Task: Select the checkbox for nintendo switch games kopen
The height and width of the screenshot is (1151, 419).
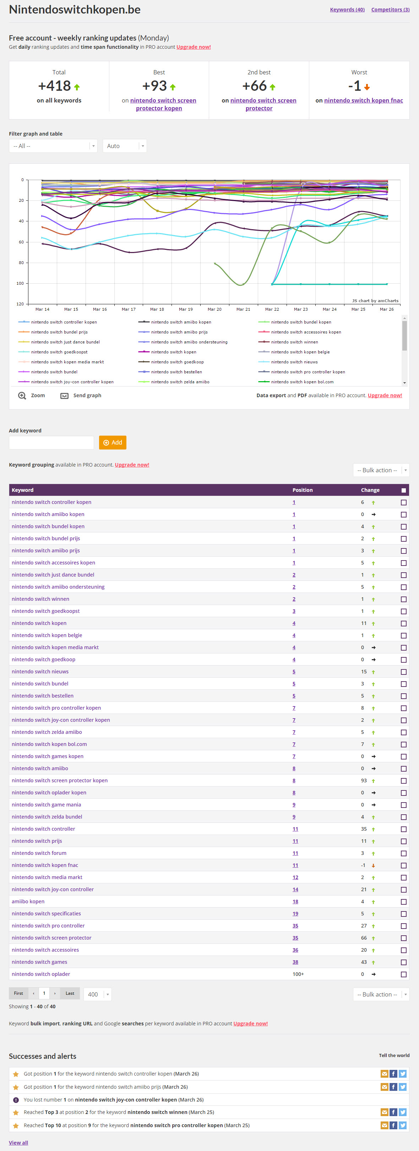Action: coord(404,756)
